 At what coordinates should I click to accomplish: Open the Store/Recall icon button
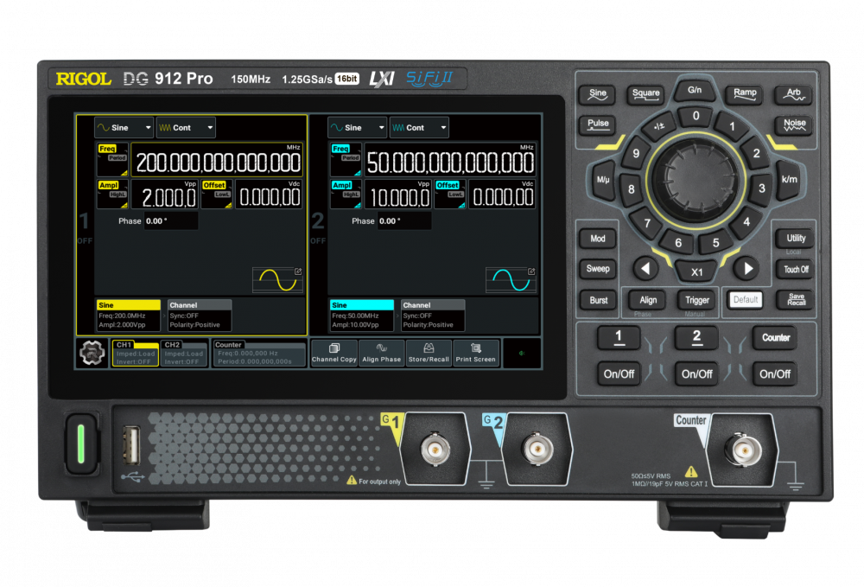[429, 353]
